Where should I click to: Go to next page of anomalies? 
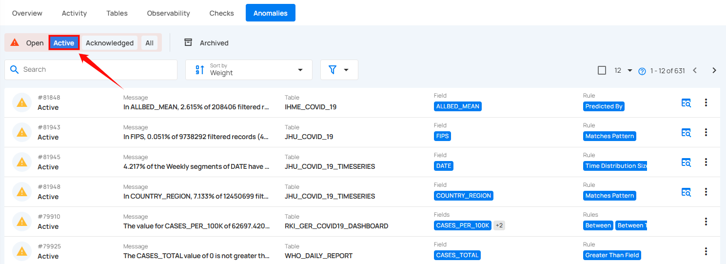[714, 70]
